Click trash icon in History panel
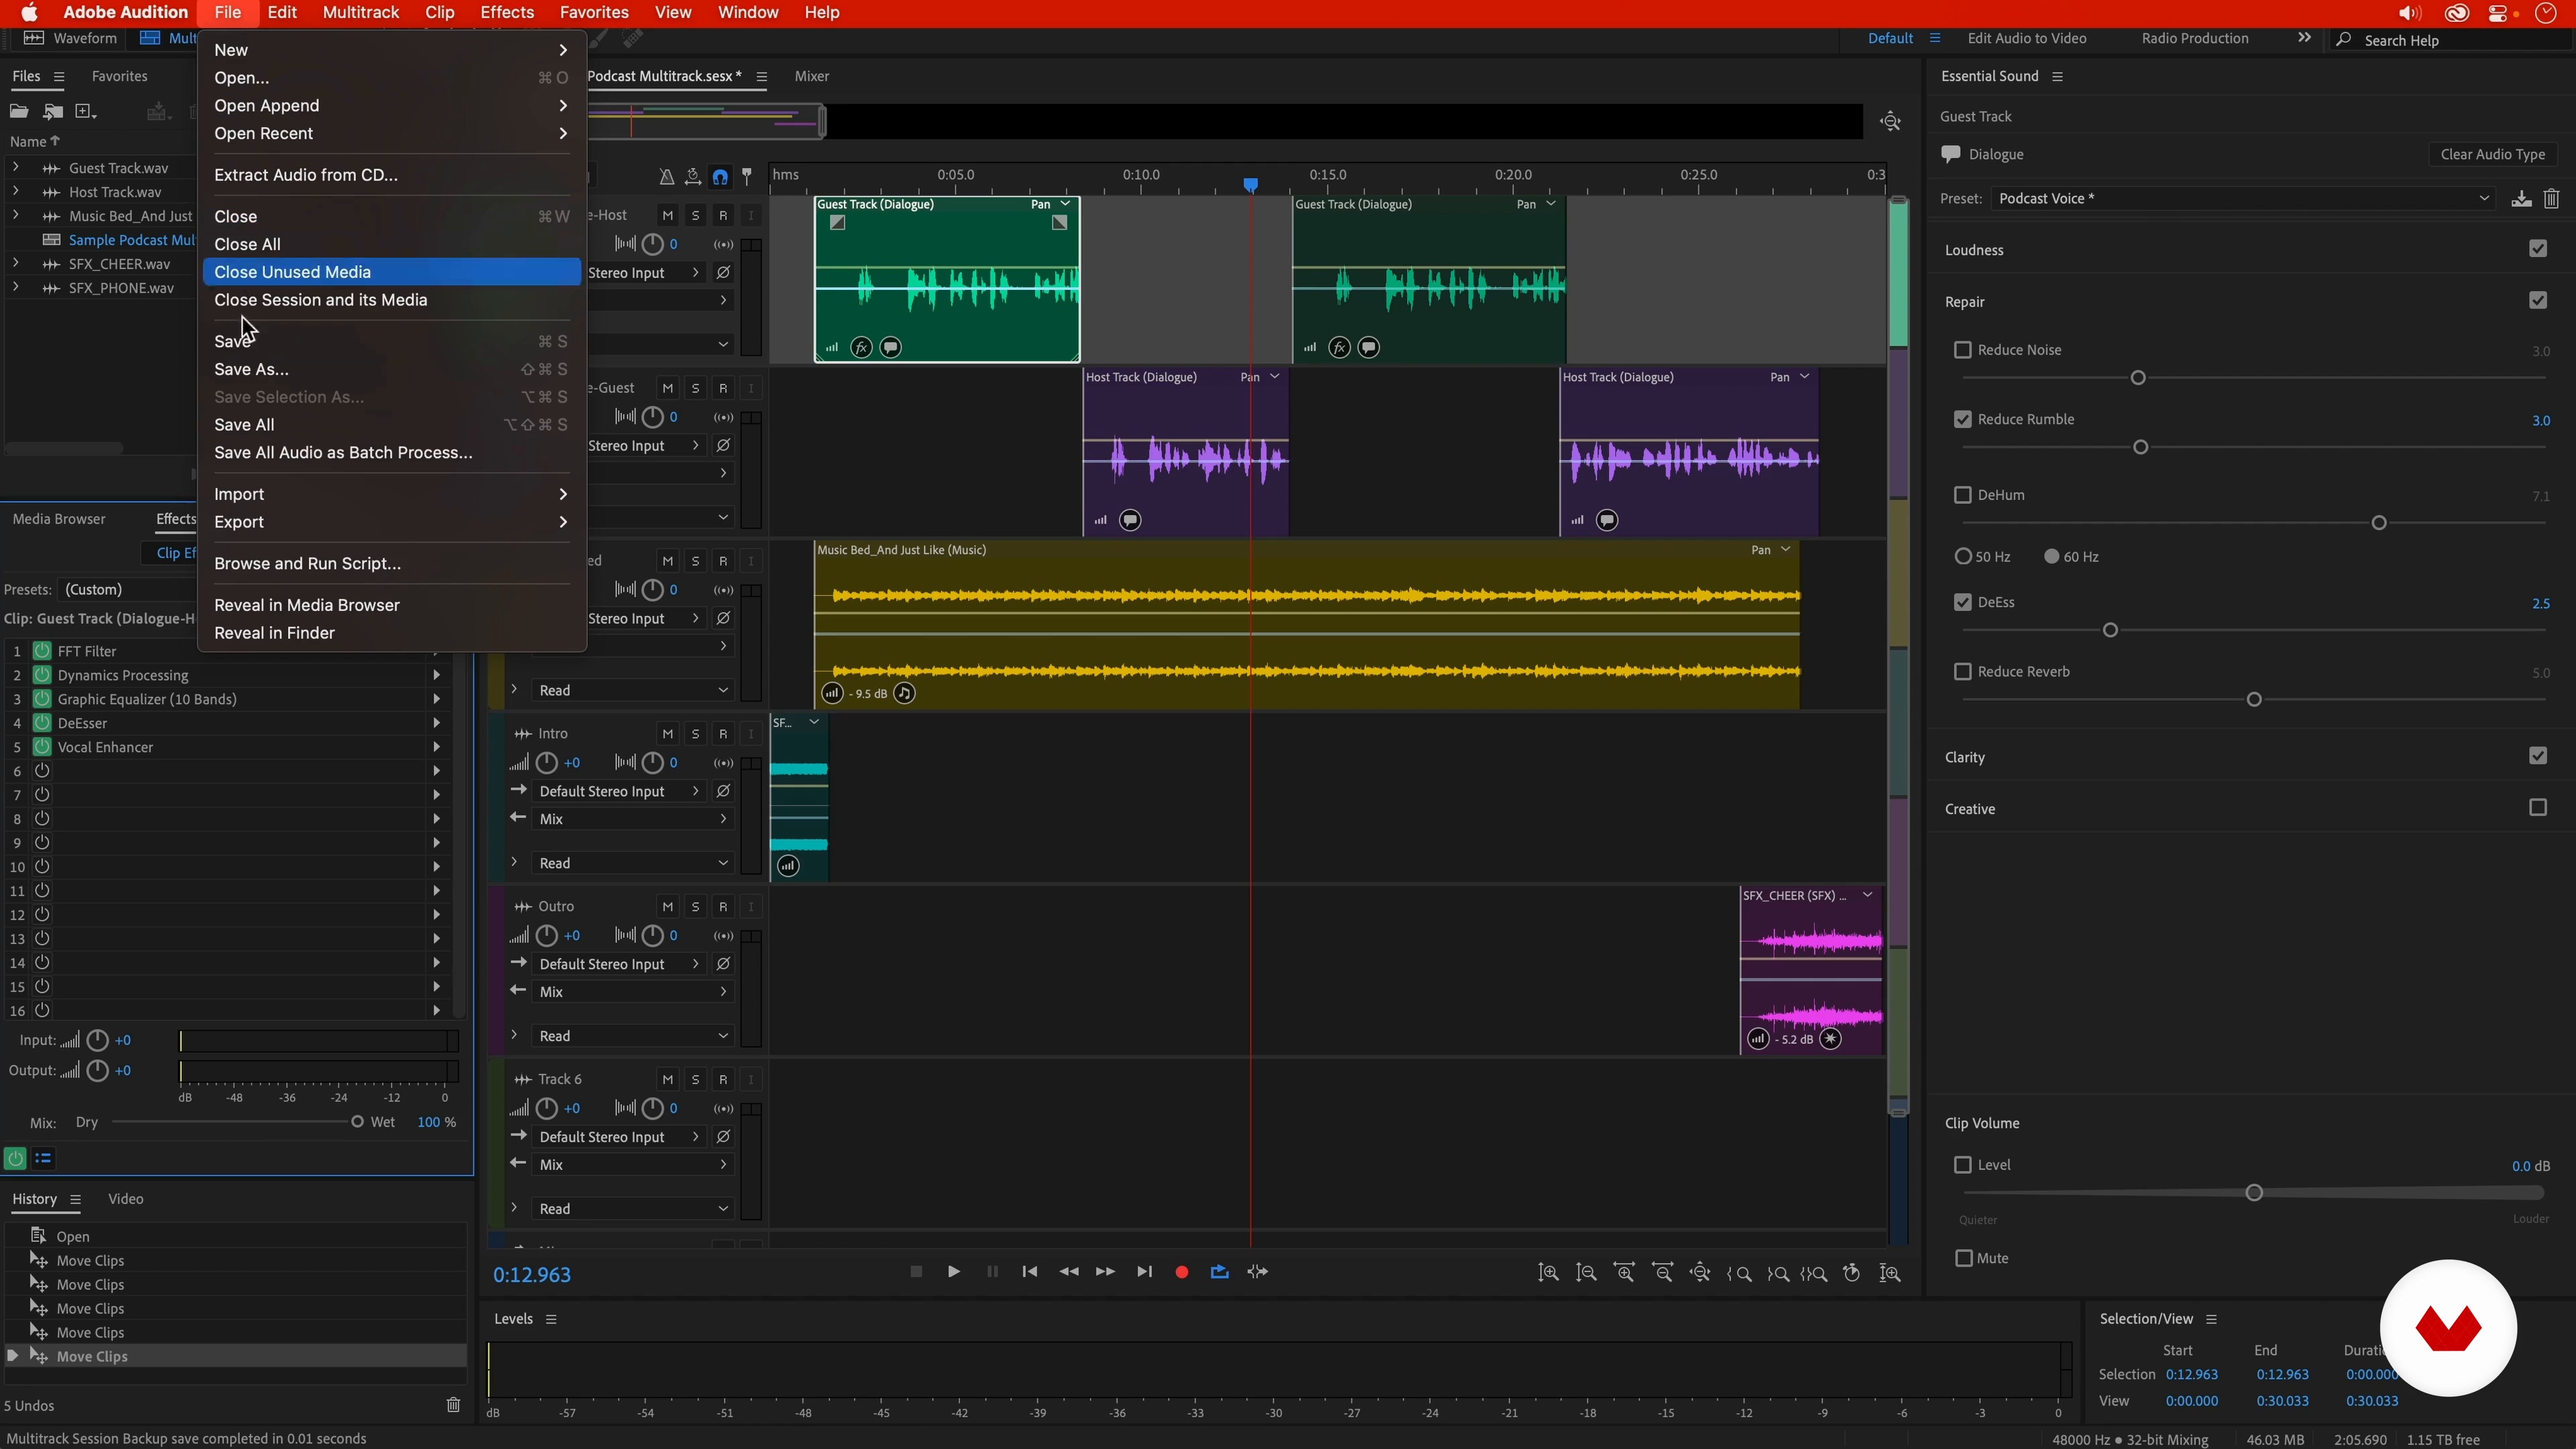The width and height of the screenshot is (2576, 1449). click(x=453, y=1405)
